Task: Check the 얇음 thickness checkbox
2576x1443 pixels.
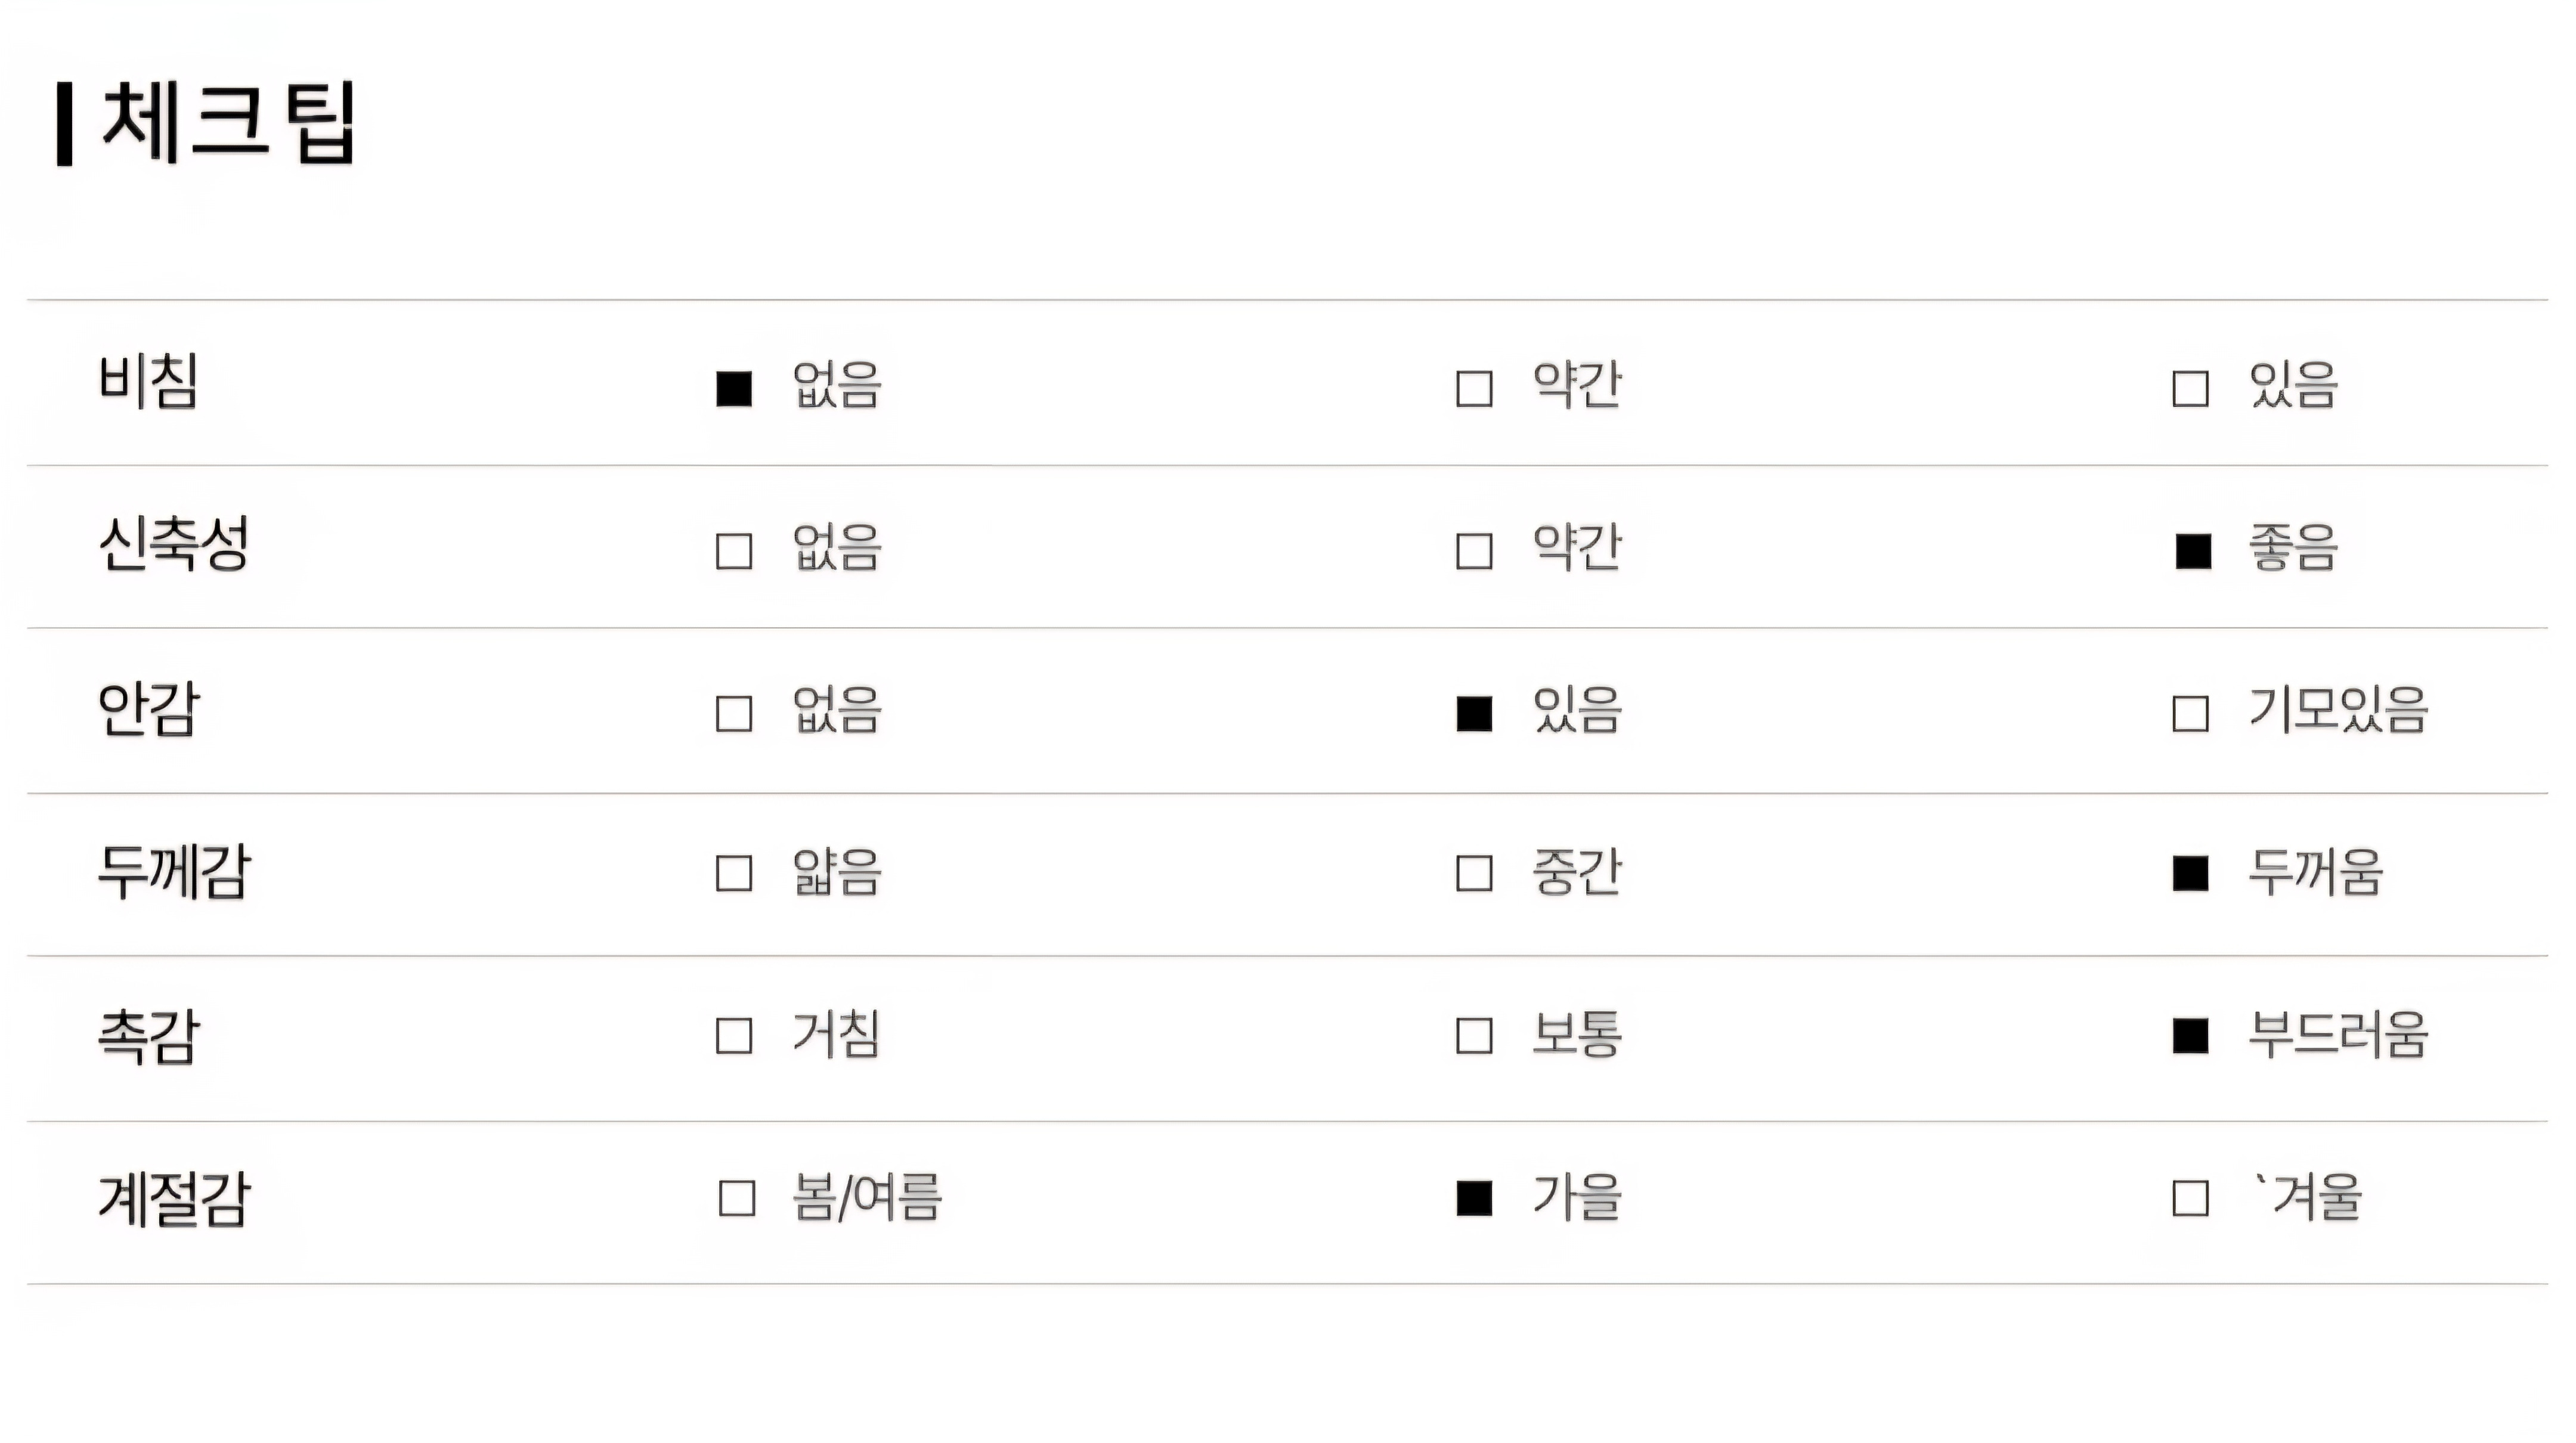Action: coord(734,873)
